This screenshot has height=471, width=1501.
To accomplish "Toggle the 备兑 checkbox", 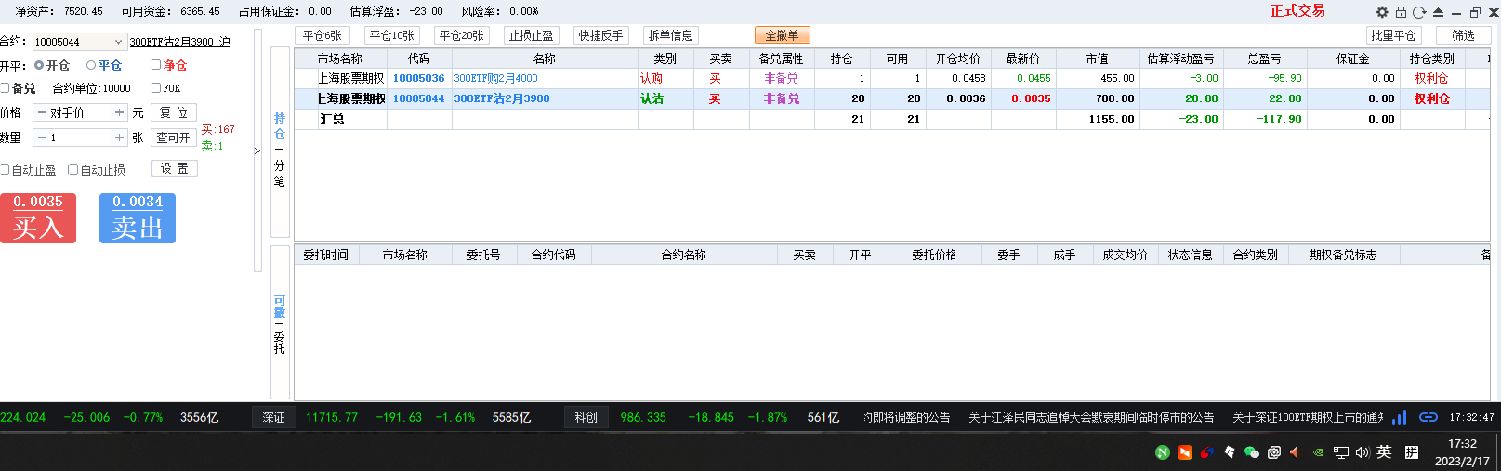I will point(6,88).
